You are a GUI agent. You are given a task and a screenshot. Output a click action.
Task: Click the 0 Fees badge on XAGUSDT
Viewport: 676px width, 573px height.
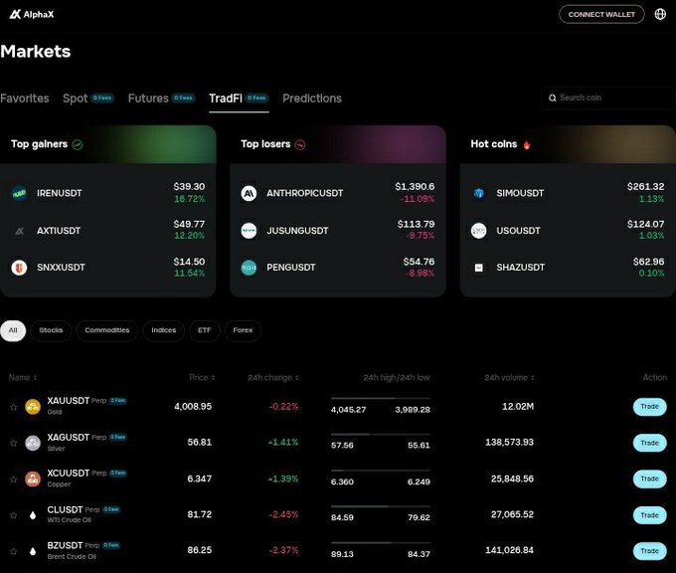[x=117, y=437]
